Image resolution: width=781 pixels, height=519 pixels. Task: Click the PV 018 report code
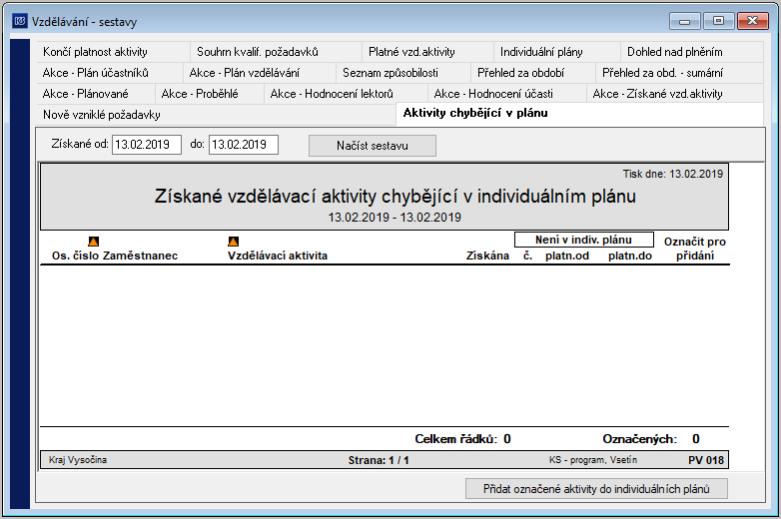[x=706, y=460]
